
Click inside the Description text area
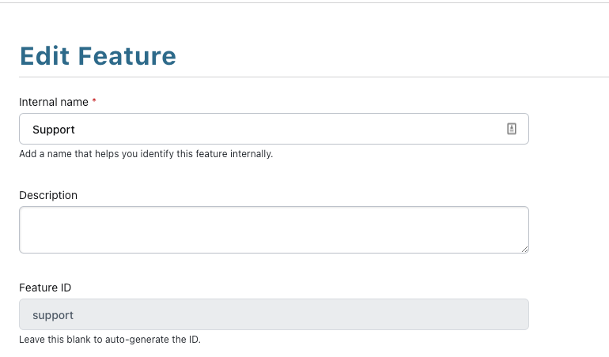click(x=274, y=230)
